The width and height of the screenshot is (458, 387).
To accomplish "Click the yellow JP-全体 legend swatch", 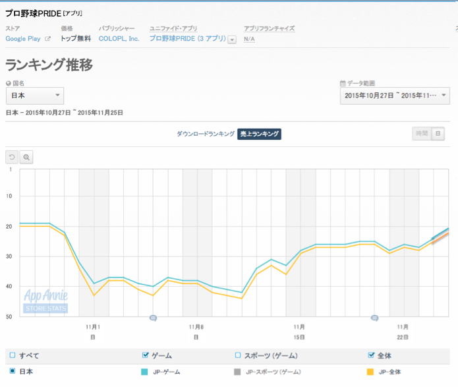I will click(x=370, y=372).
